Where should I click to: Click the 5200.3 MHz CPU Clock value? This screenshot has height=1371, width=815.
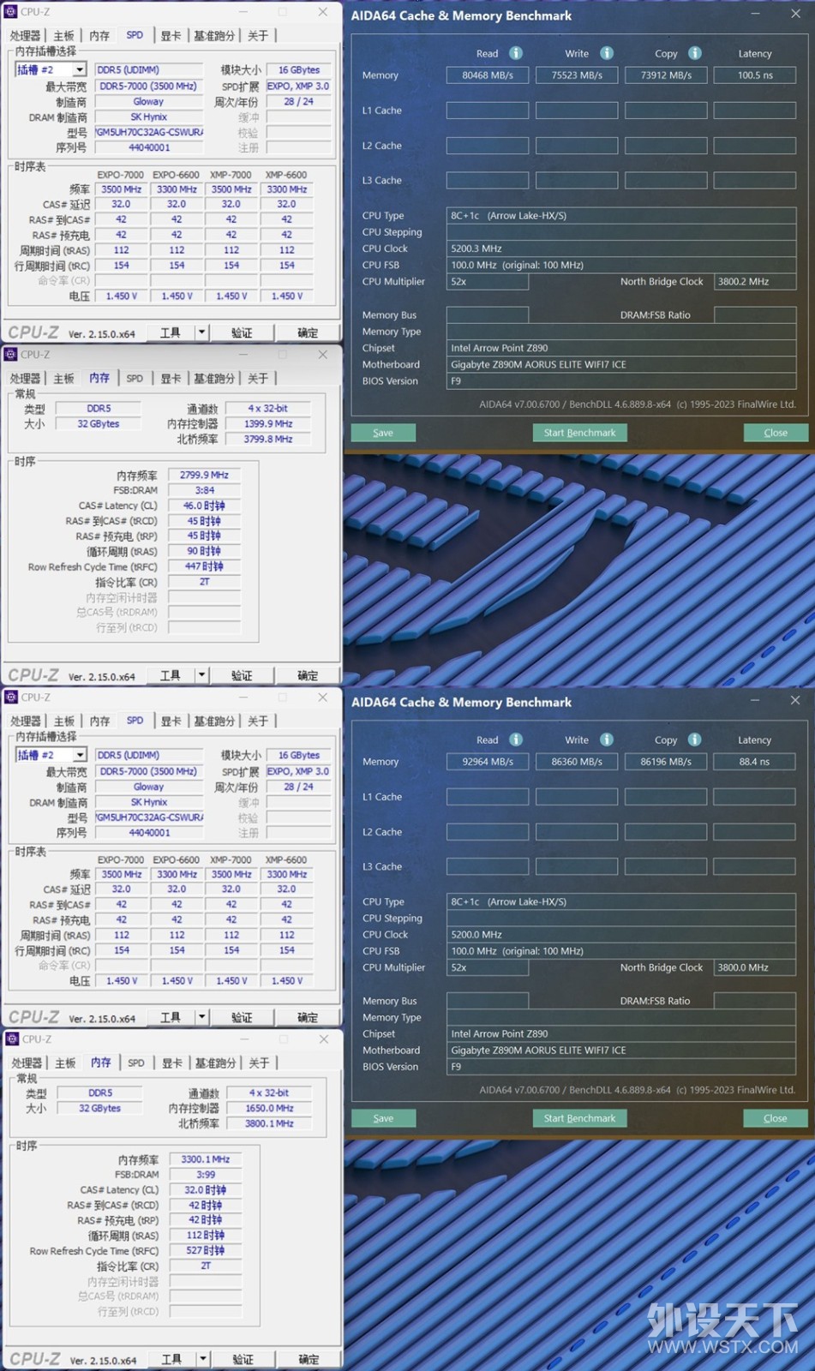click(621, 248)
